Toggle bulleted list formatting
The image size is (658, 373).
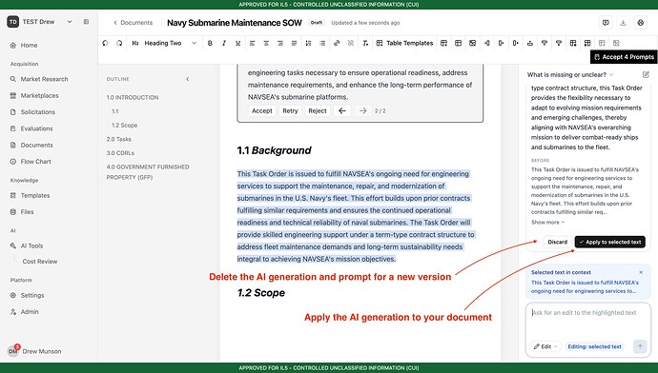(x=322, y=43)
